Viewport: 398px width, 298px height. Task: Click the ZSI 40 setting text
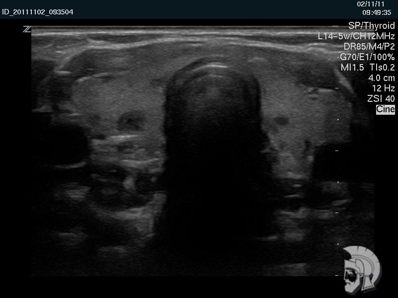(381, 99)
